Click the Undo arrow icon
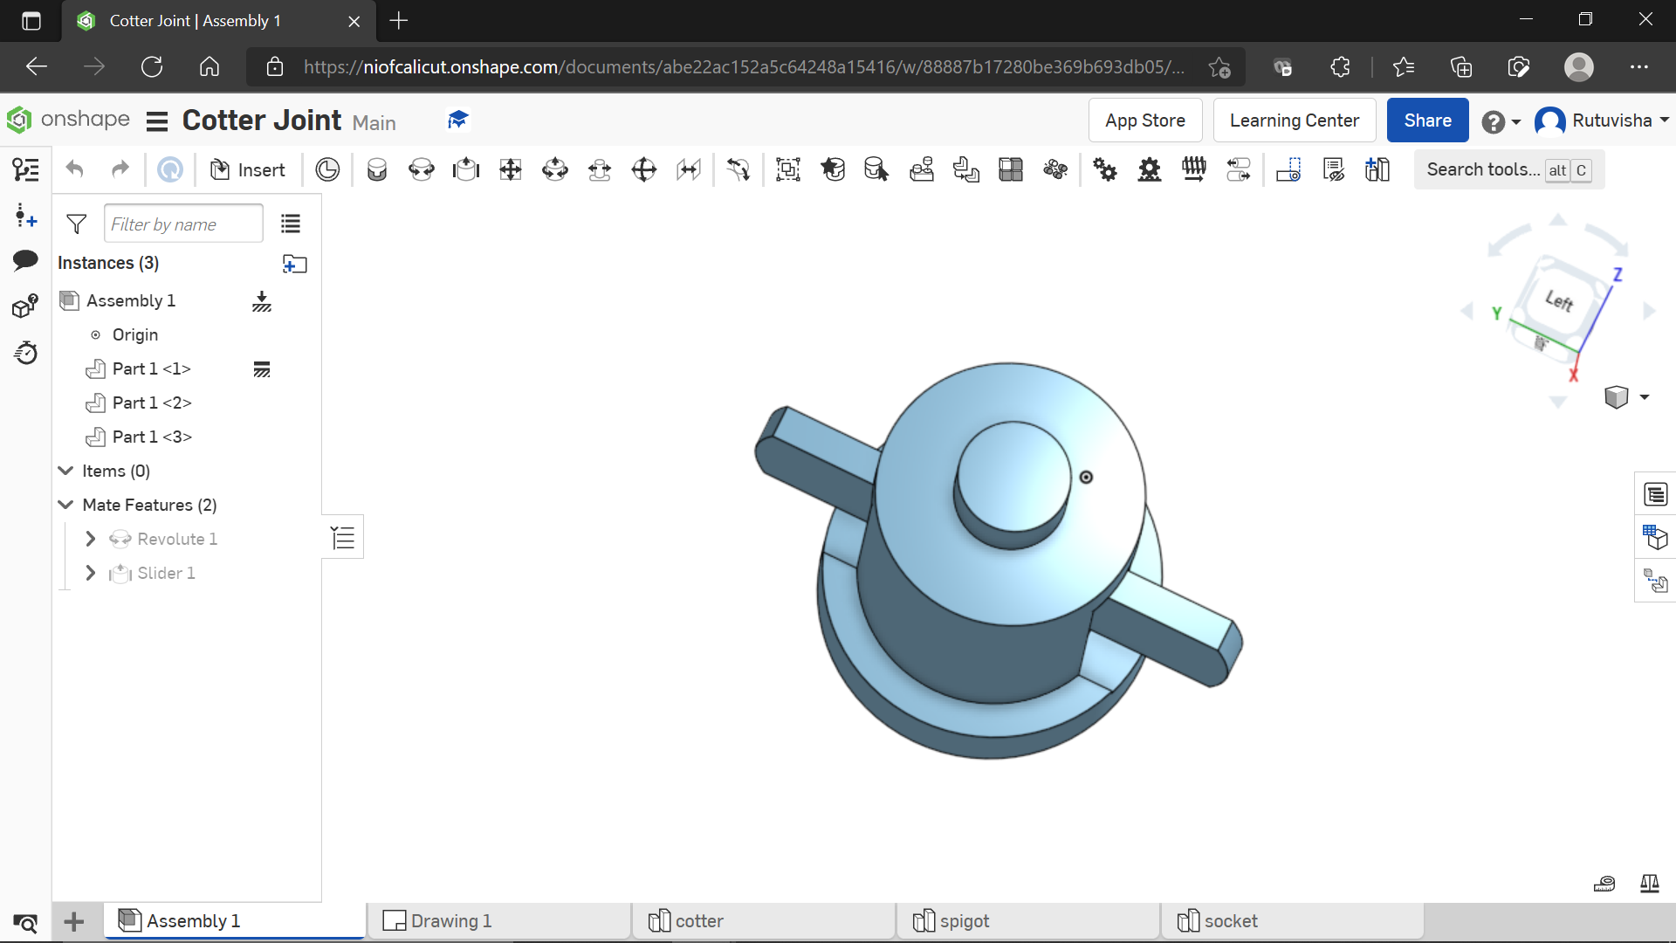The height and width of the screenshot is (943, 1676). tap(75, 169)
